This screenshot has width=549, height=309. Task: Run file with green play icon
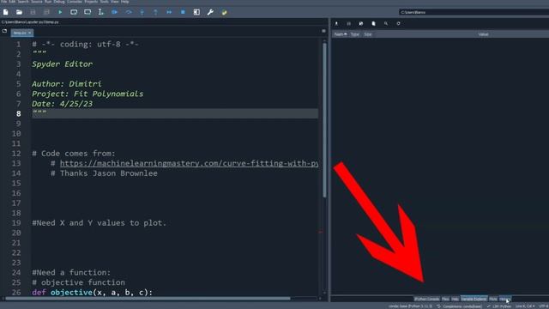(60, 12)
